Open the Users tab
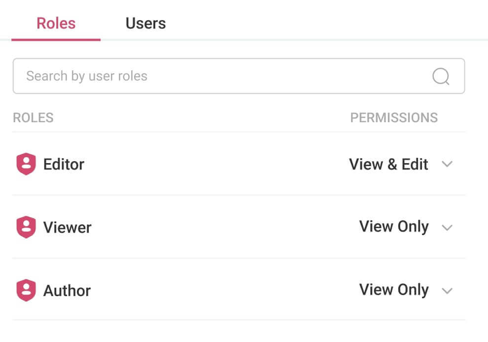 (145, 23)
